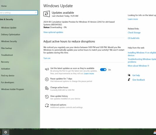Go to Home in the settings sidebar

[x=4, y=6]
